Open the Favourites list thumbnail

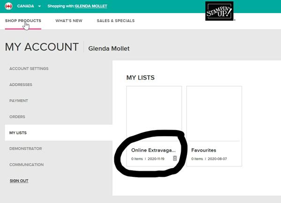tap(214, 113)
